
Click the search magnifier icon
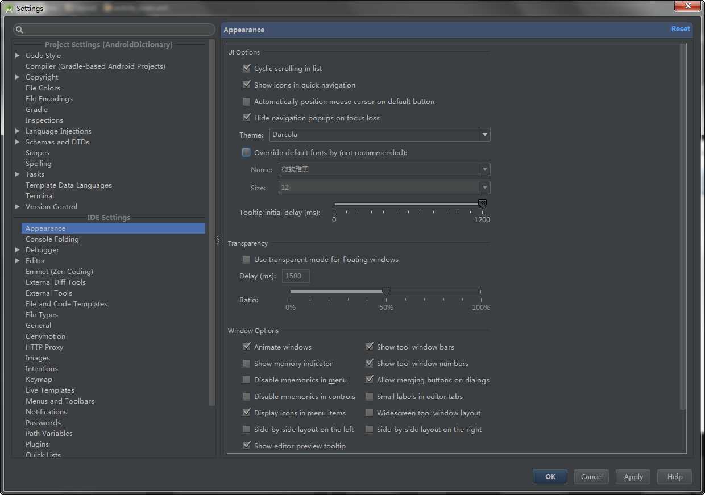(19, 30)
